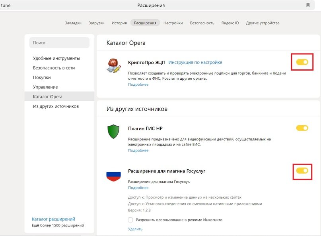Click the Госуслуг plugin flag icon
The image size is (321, 236).
pos(113,177)
